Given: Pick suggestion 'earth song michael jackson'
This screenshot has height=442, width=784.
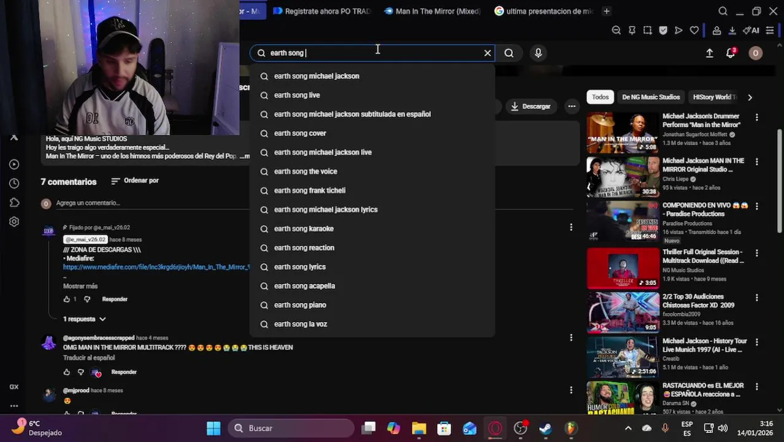Looking at the screenshot, I should (372, 76).
